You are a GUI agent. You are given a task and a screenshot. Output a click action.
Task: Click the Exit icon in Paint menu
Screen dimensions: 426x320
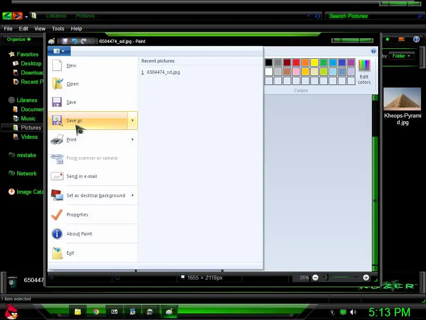[x=57, y=253]
